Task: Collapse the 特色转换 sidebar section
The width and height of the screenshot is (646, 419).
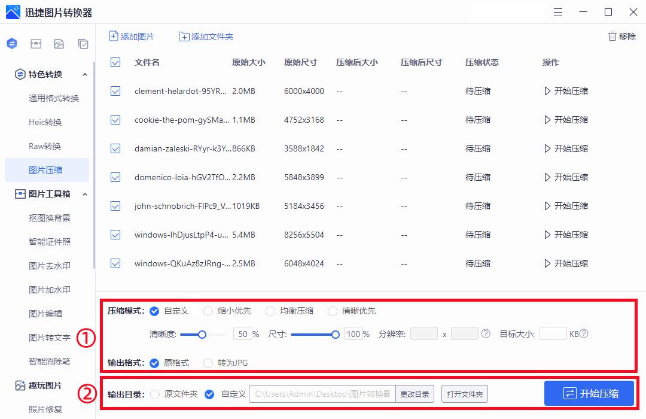Action: coord(85,74)
